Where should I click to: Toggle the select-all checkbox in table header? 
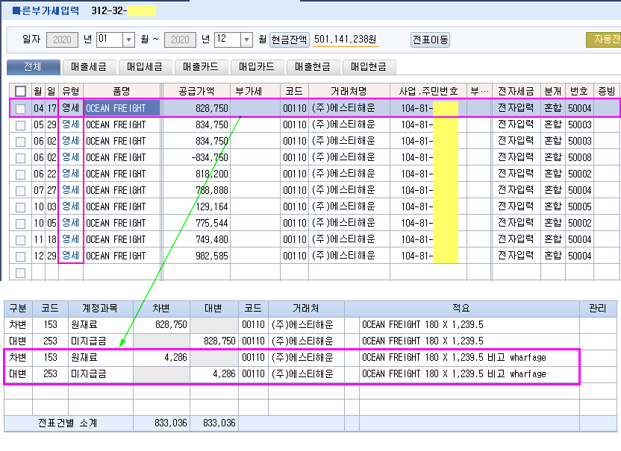21,92
